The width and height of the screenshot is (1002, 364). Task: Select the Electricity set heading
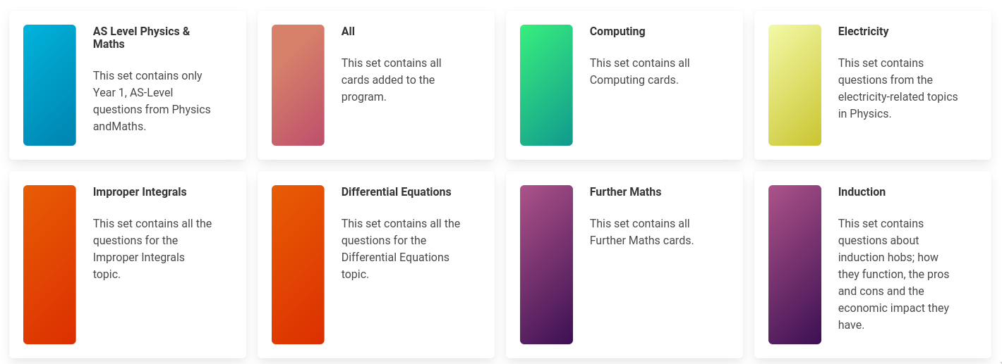click(863, 32)
